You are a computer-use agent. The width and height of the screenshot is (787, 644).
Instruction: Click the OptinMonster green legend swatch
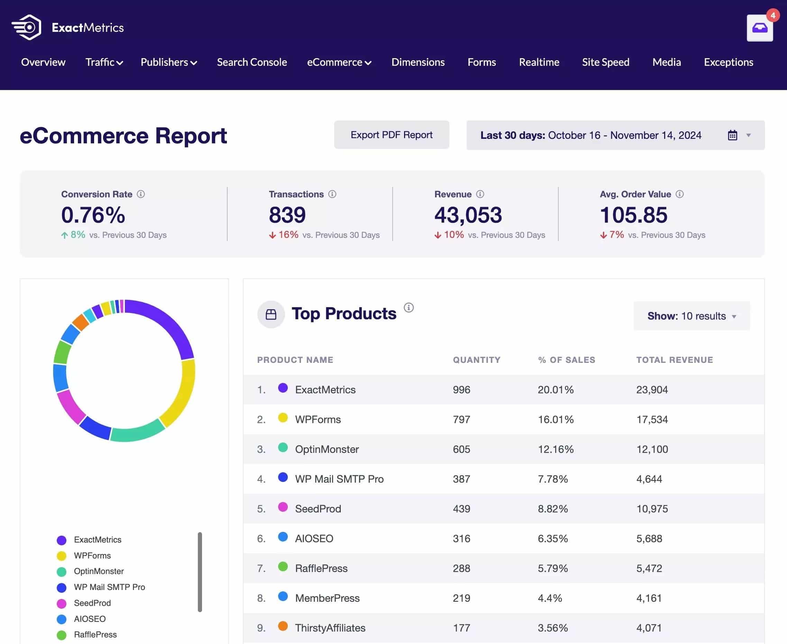pyautogui.click(x=62, y=572)
